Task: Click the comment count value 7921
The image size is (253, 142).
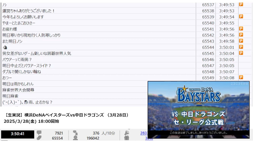Action: [x=59, y=133]
